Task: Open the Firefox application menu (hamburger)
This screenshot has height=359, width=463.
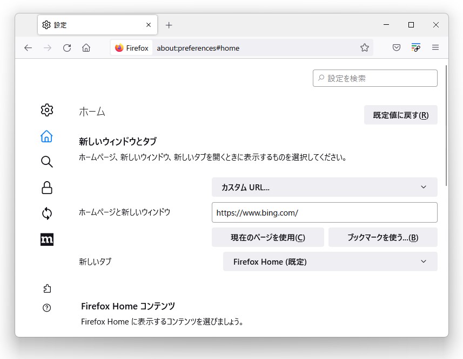Action: pyautogui.click(x=435, y=47)
